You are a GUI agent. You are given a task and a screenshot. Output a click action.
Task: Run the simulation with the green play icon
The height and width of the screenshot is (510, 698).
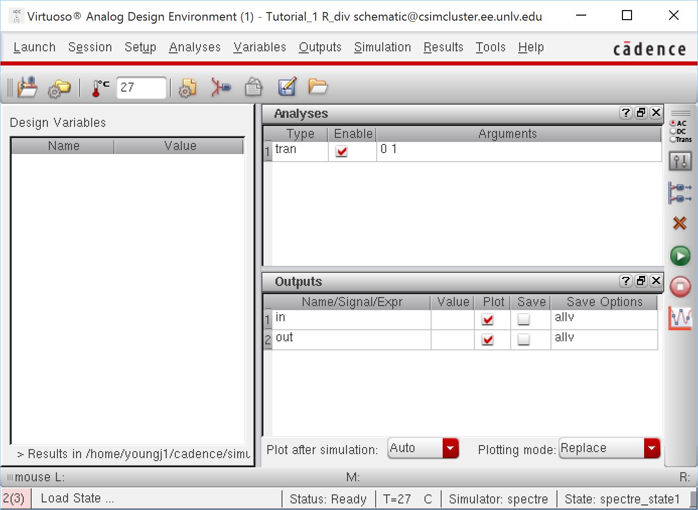(x=680, y=256)
